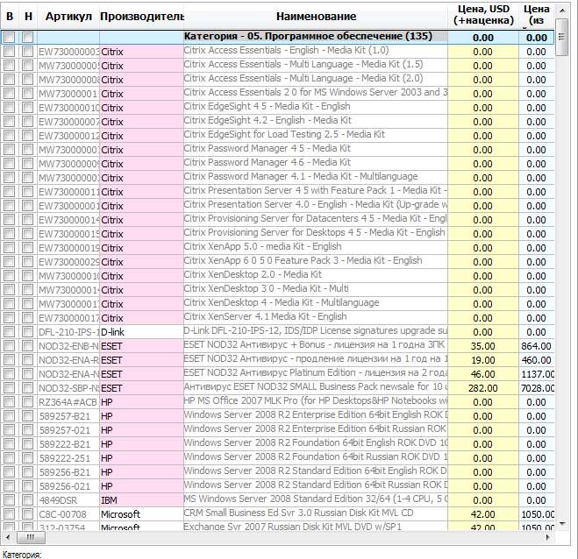Tick B checkbox in the category header row

(10, 37)
